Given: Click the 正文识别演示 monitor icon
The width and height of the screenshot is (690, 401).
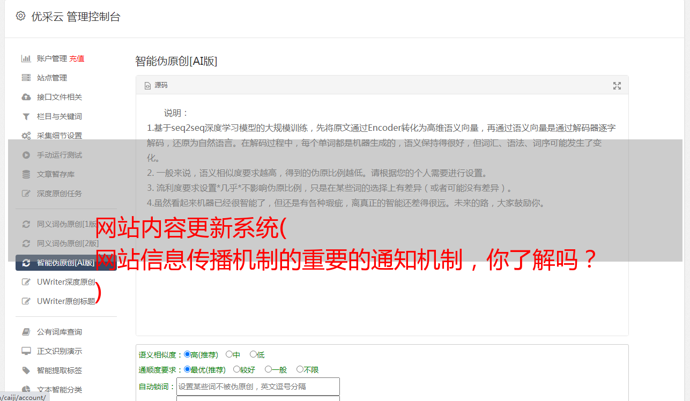Looking at the screenshot, I should 26,351.
